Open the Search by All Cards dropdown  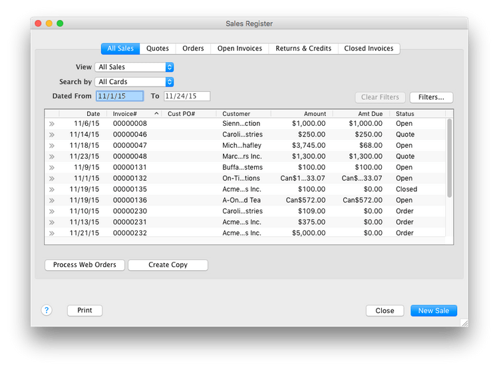[134, 82]
